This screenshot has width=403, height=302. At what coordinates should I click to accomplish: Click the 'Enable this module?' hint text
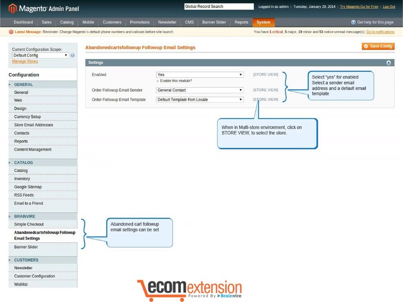[176, 81]
